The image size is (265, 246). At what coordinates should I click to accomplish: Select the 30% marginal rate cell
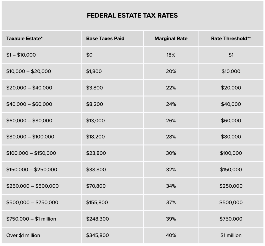pos(171,153)
